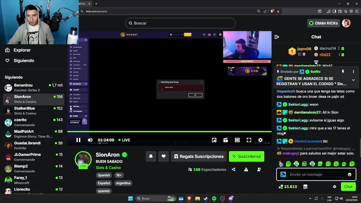The width and height of the screenshot is (361, 203).
Task: Click the cast/clip icon in player controls
Action: 226,140
